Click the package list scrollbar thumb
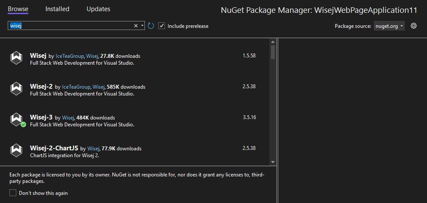The width and height of the screenshot is (427, 203). (x=273, y=52)
